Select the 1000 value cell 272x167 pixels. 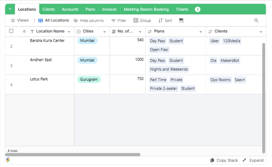pyautogui.click(x=128, y=65)
